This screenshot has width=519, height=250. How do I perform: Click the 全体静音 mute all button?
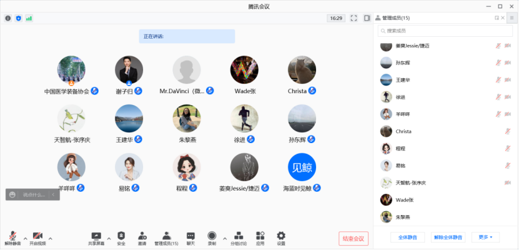point(407,237)
